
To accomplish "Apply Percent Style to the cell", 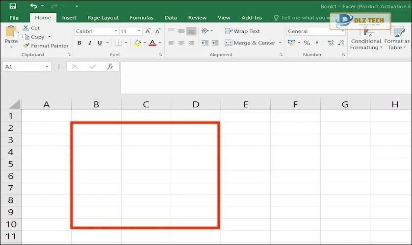I will tap(306, 43).
